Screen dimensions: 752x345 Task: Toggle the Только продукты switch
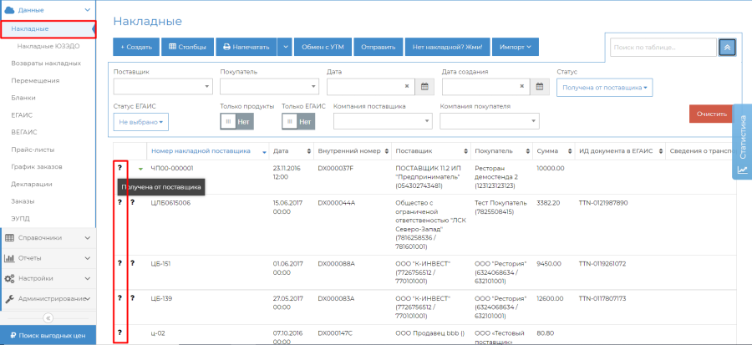[236, 122]
